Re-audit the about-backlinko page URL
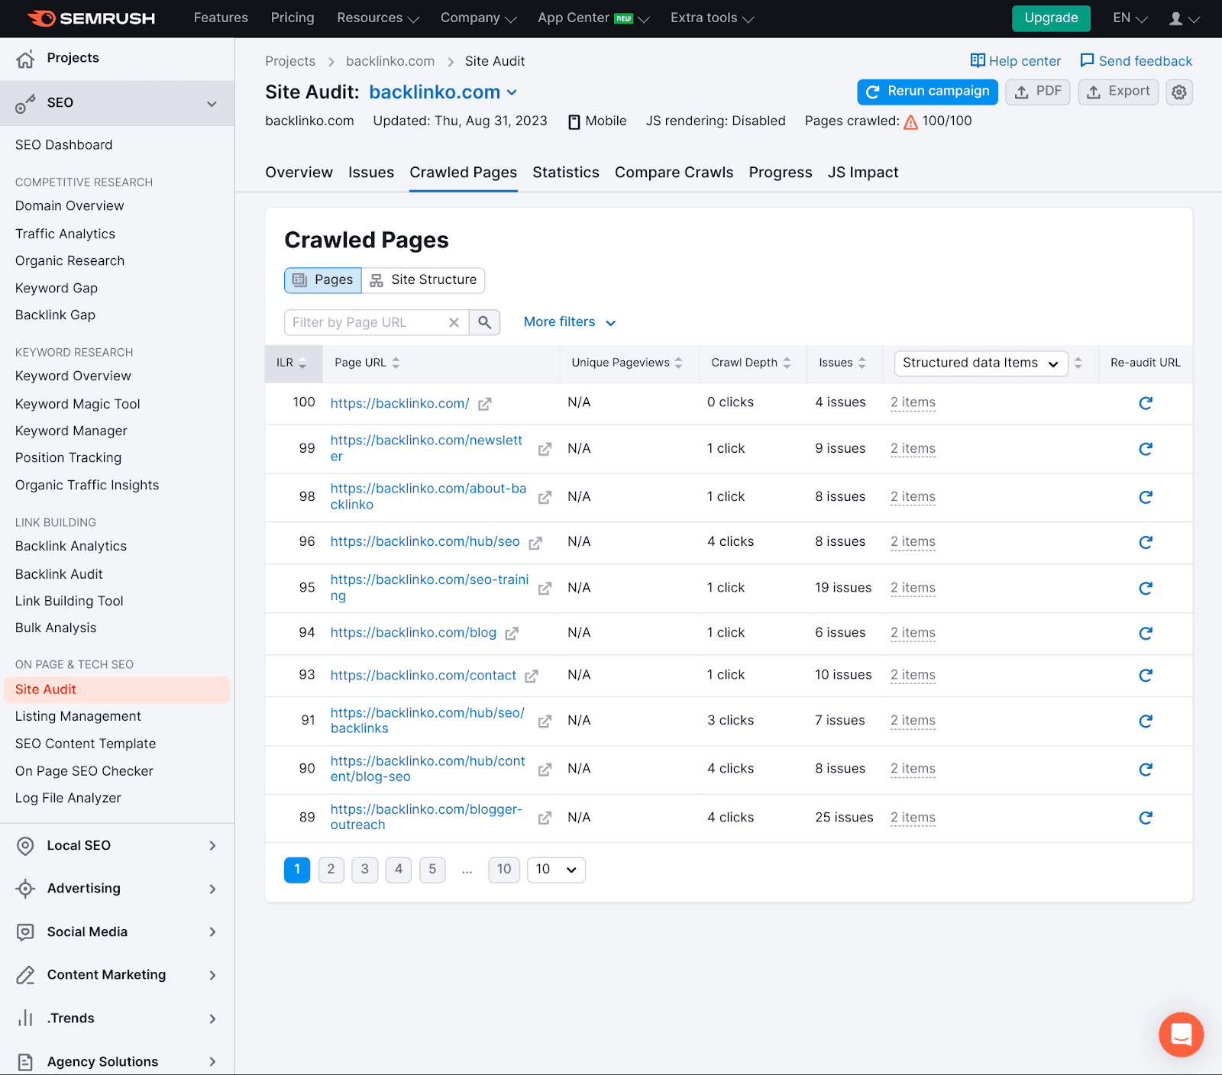This screenshot has width=1222, height=1075. pyautogui.click(x=1145, y=497)
